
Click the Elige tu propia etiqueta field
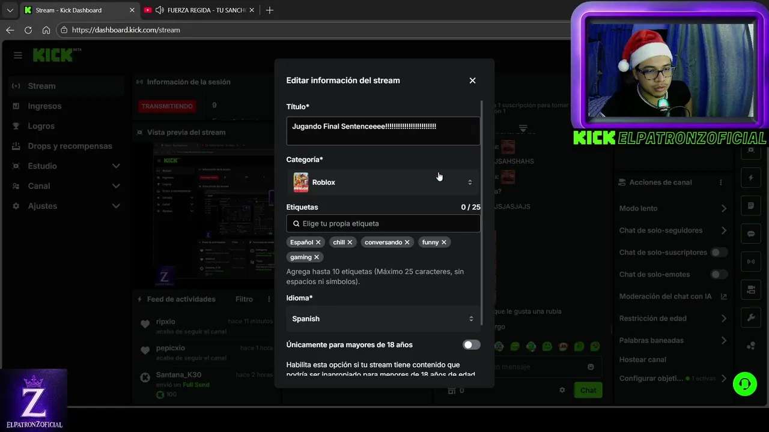pyautogui.click(x=383, y=223)
